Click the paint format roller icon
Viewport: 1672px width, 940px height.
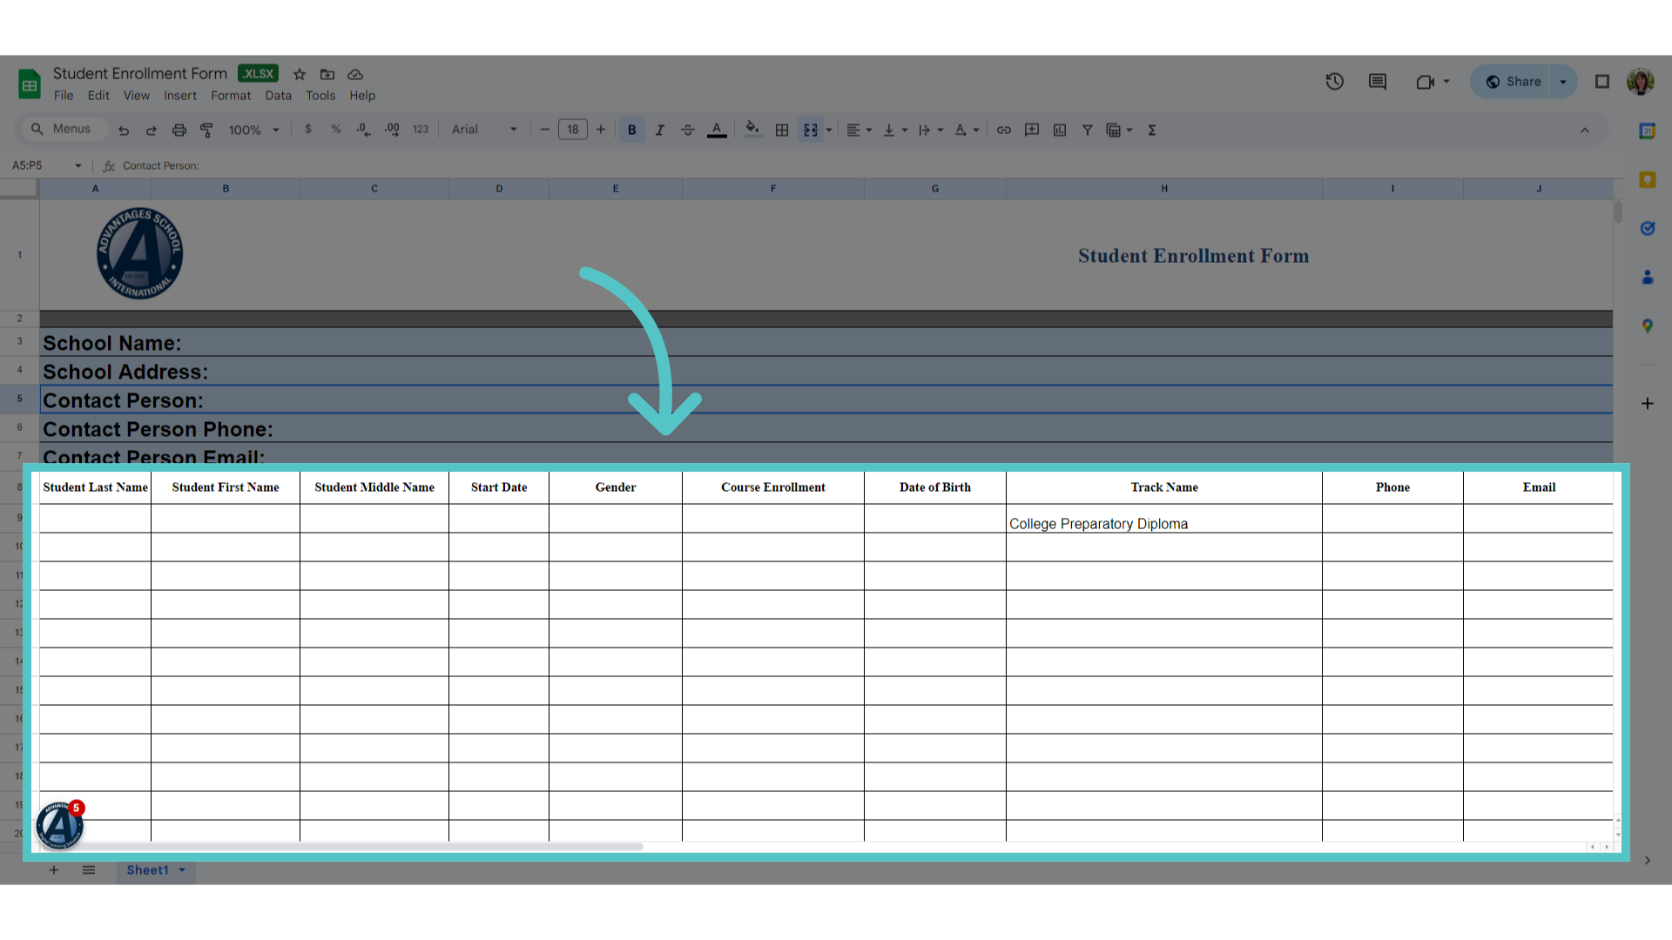(x=206, y=130)
